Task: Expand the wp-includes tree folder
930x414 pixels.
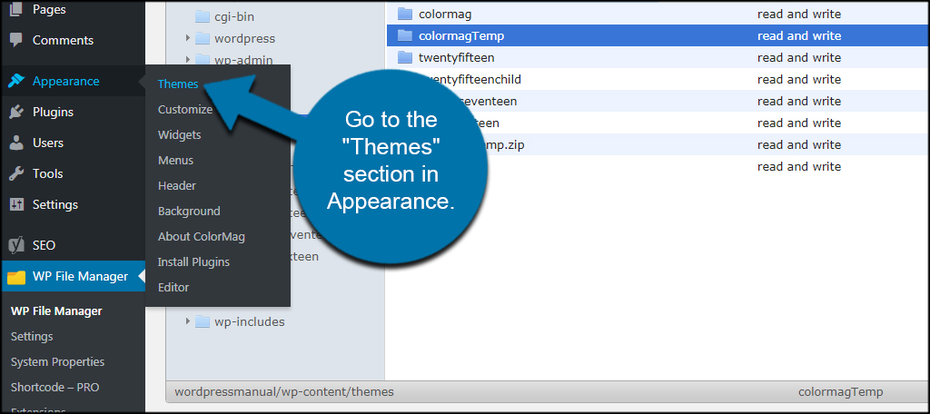Action: click(187, 320)
